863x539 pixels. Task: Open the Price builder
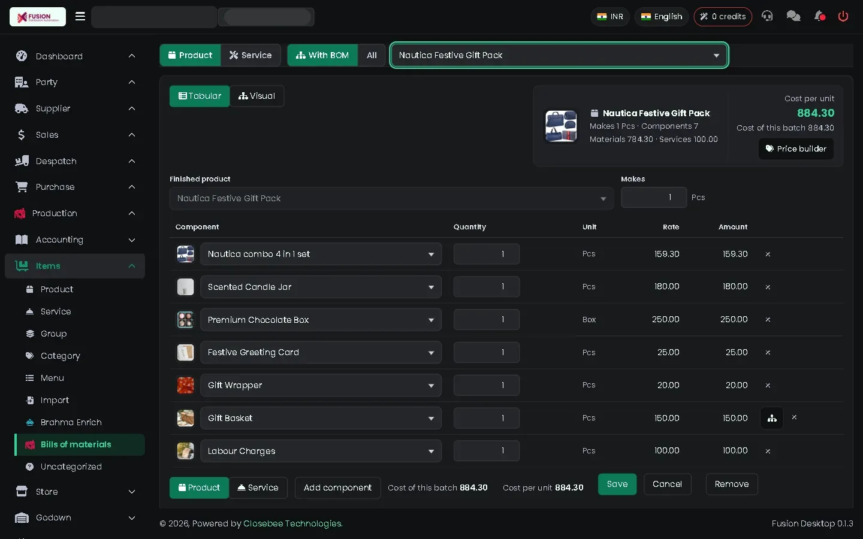pos(796,149)
